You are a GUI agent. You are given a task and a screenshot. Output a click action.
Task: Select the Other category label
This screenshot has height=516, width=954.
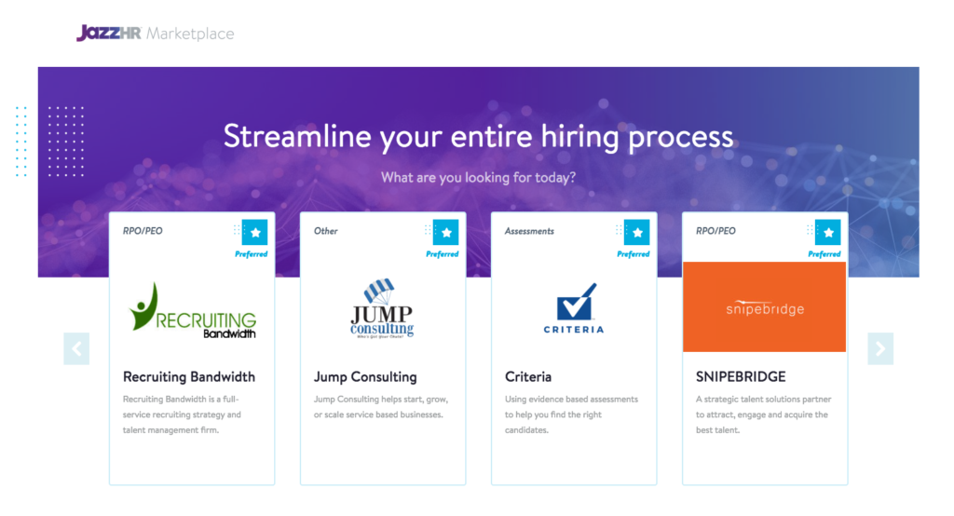325,231
